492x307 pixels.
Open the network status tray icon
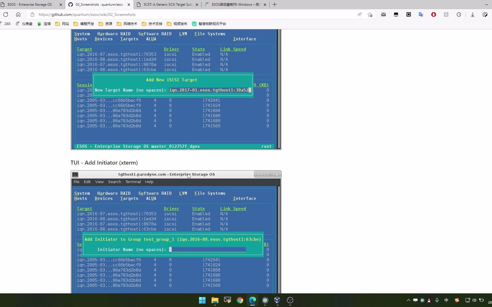coord(468,300)
